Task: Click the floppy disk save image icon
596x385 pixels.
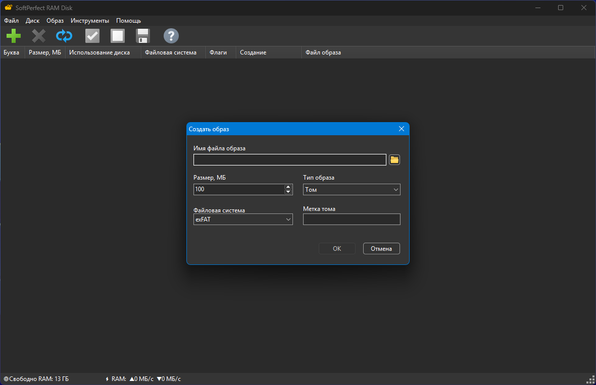Action: pyautogui.click(x=143, y=36)
